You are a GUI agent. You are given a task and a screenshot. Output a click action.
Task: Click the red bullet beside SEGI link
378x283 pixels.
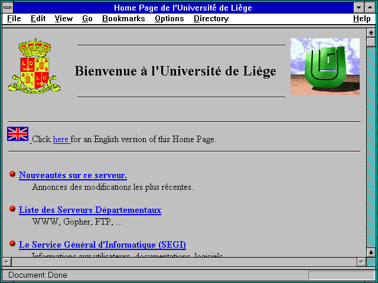click(12, 243)
